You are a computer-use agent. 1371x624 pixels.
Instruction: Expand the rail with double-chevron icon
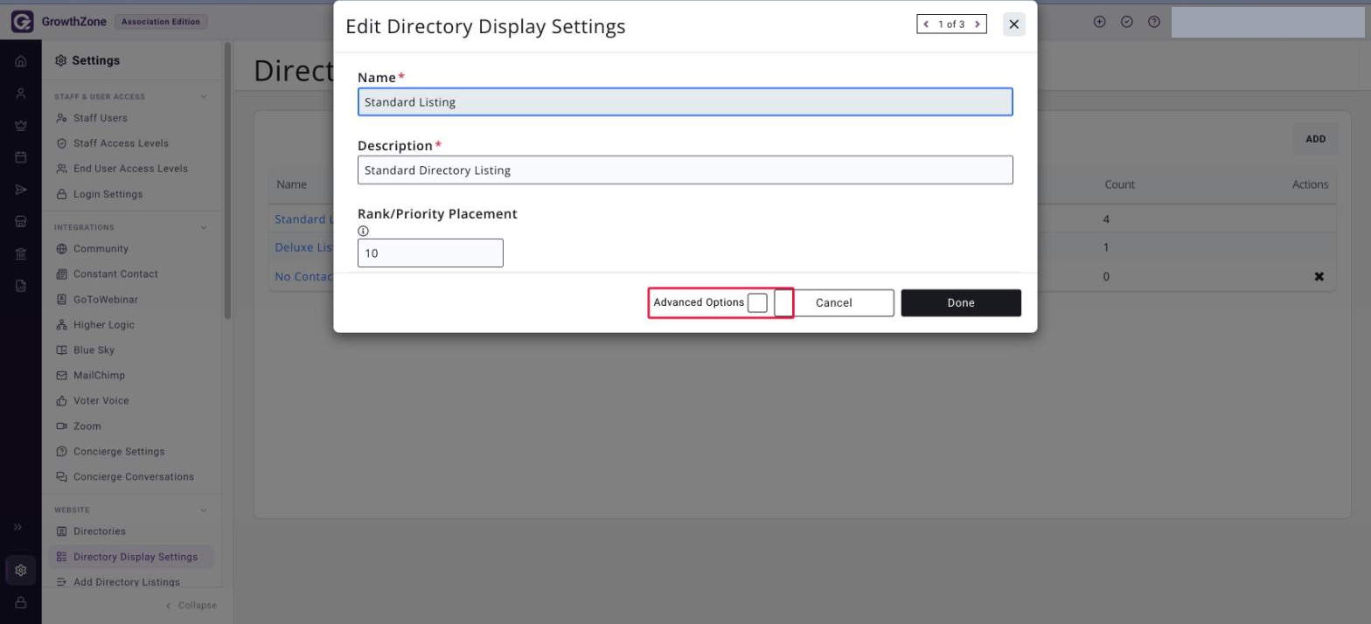tap(17, 527)
